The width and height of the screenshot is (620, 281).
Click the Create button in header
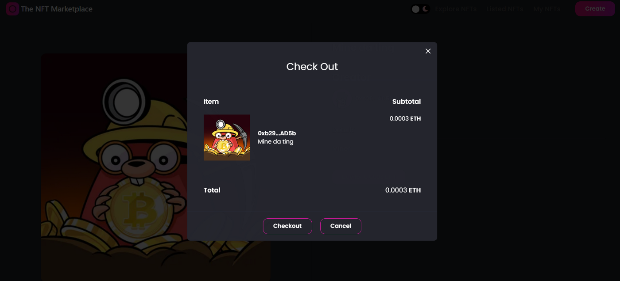pos(595,9)
